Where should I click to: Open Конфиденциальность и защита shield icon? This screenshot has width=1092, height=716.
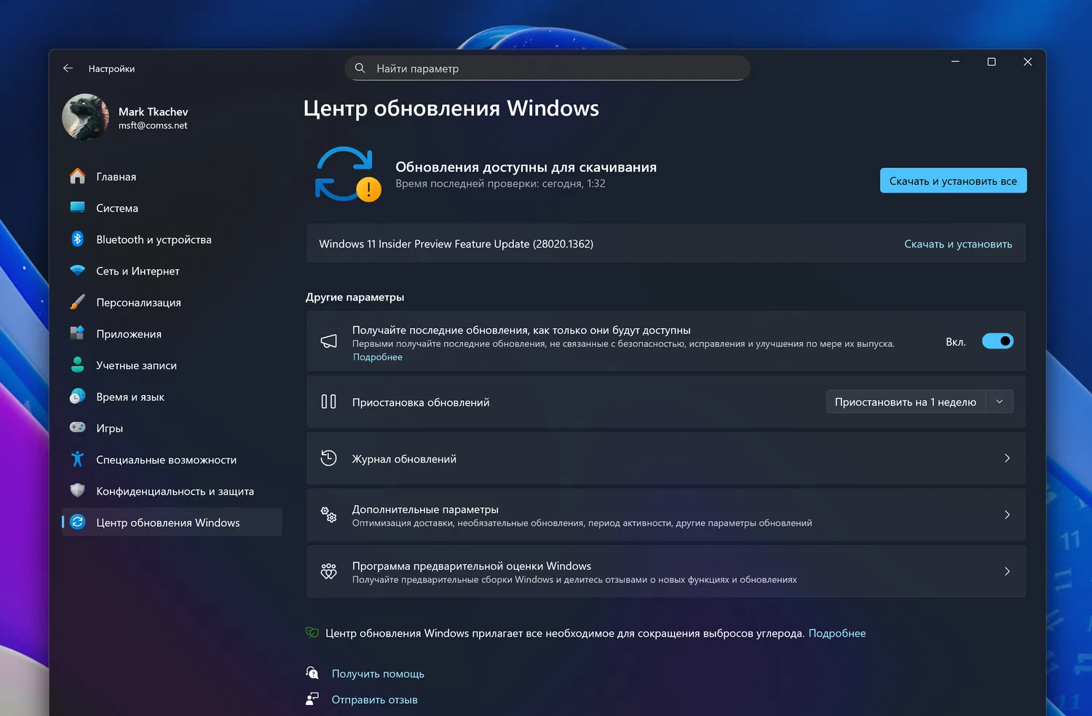point(79,490)
